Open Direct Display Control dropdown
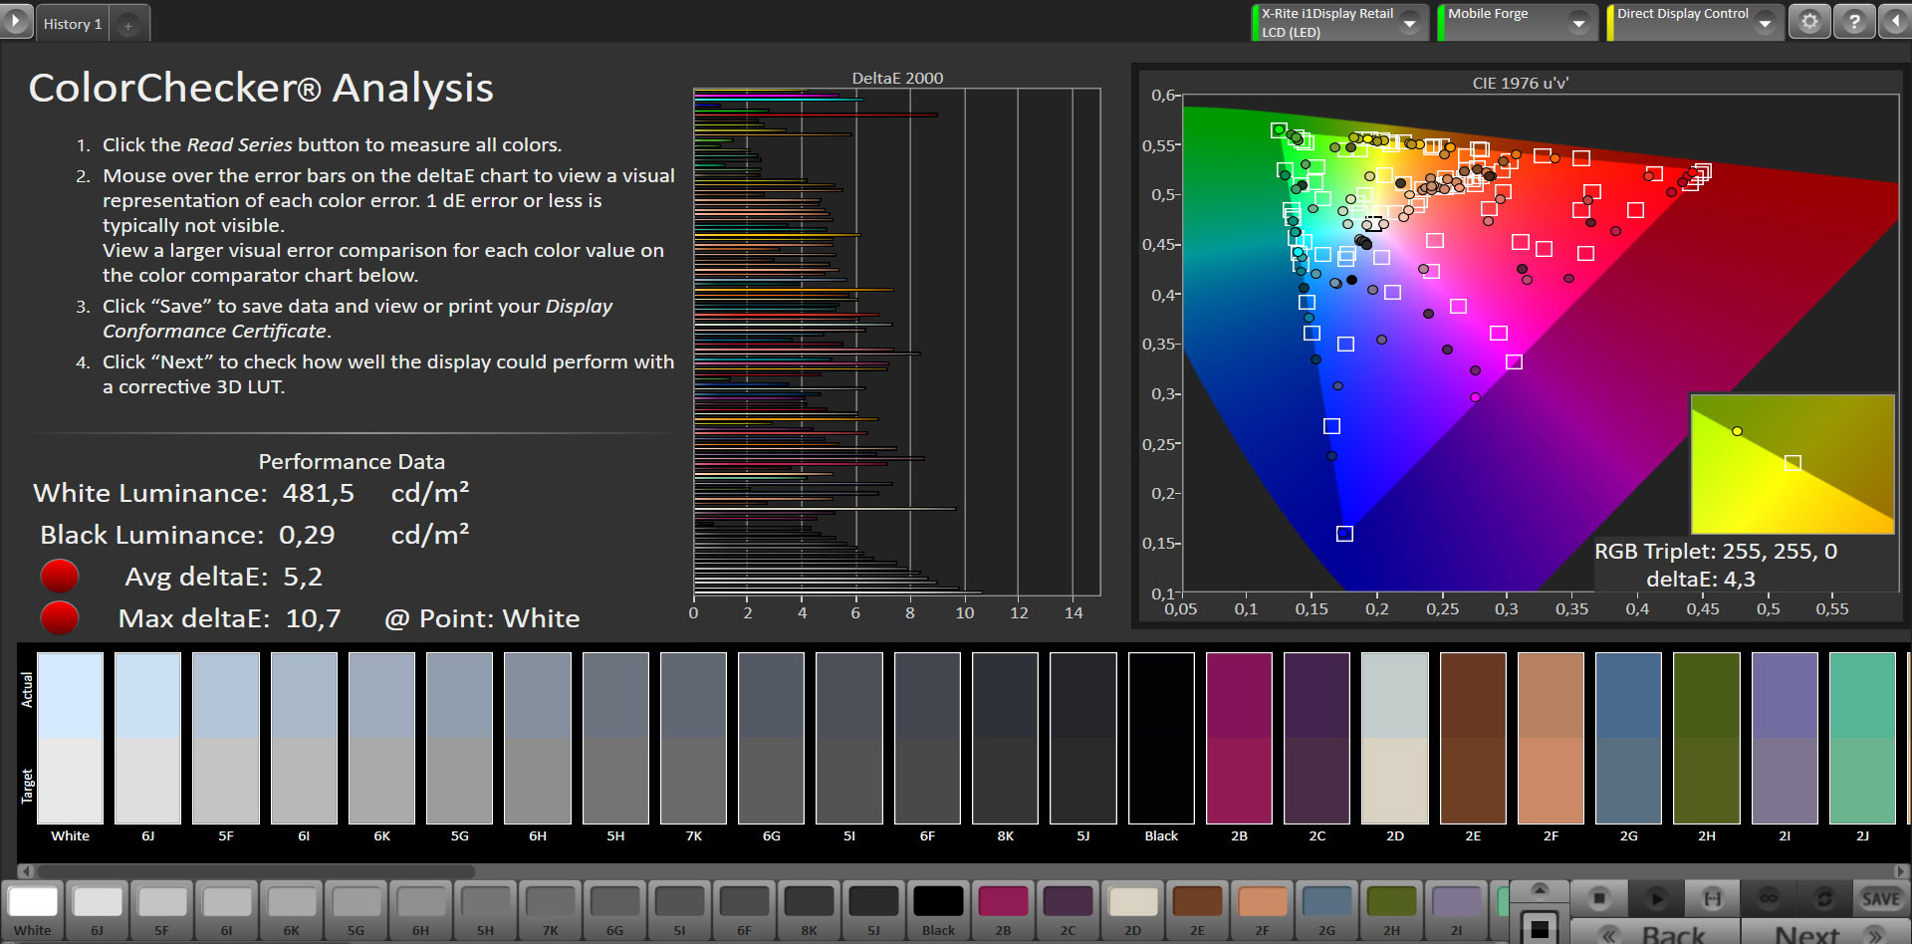The width and height of the screenshot is (1912, 944). click(1765, 23)
